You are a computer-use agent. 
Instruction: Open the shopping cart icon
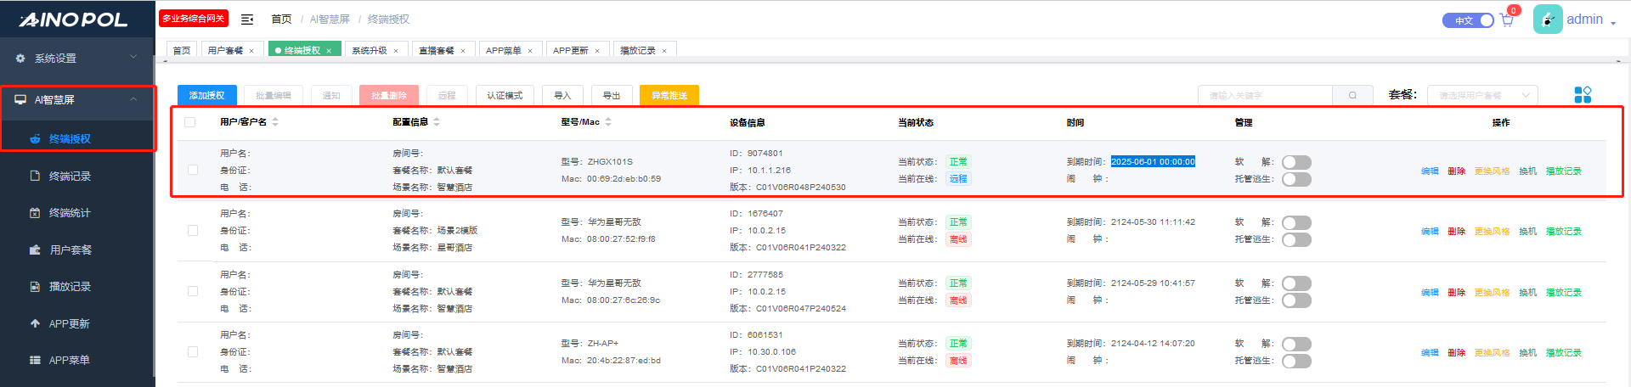tap(1507, 20)
